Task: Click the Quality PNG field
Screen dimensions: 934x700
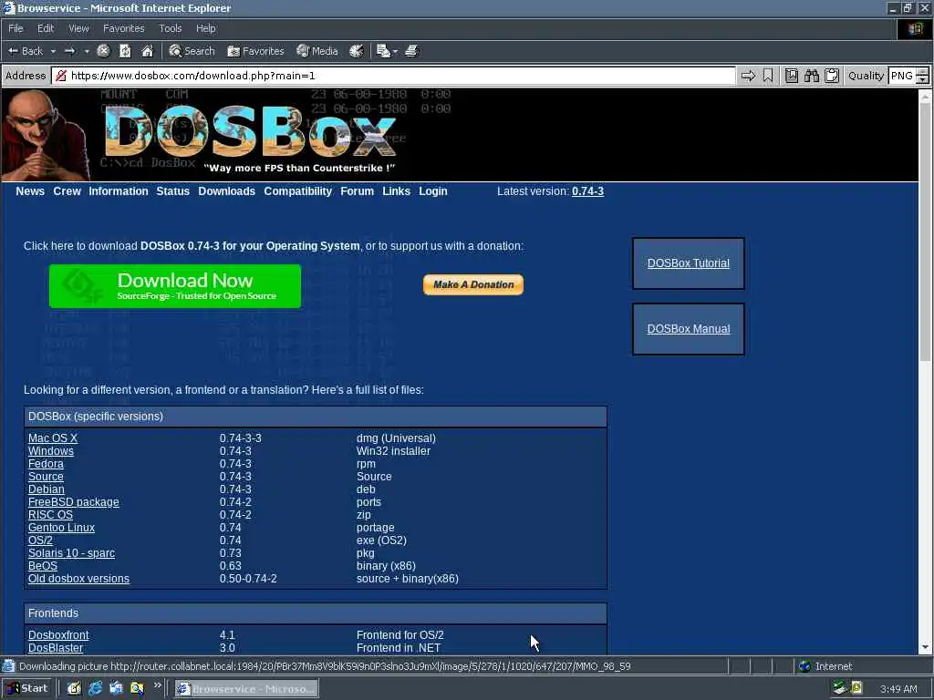Action: 901,76
